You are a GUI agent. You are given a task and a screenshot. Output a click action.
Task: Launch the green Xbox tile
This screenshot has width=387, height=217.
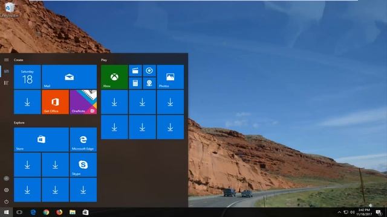point(114,77)
